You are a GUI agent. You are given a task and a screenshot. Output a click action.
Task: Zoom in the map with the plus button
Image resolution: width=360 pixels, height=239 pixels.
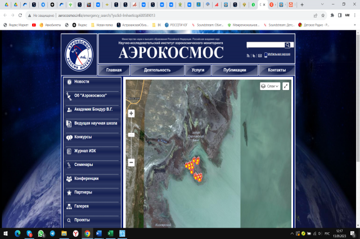pos(131,114)
